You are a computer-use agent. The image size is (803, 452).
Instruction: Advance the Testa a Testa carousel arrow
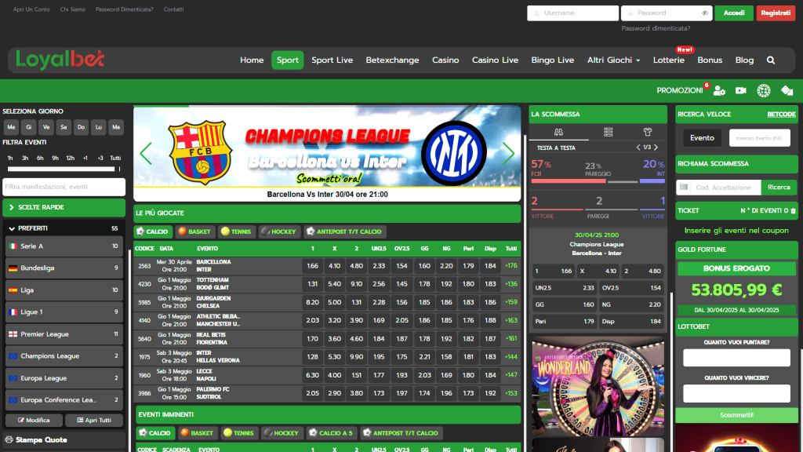click(656, 148)
